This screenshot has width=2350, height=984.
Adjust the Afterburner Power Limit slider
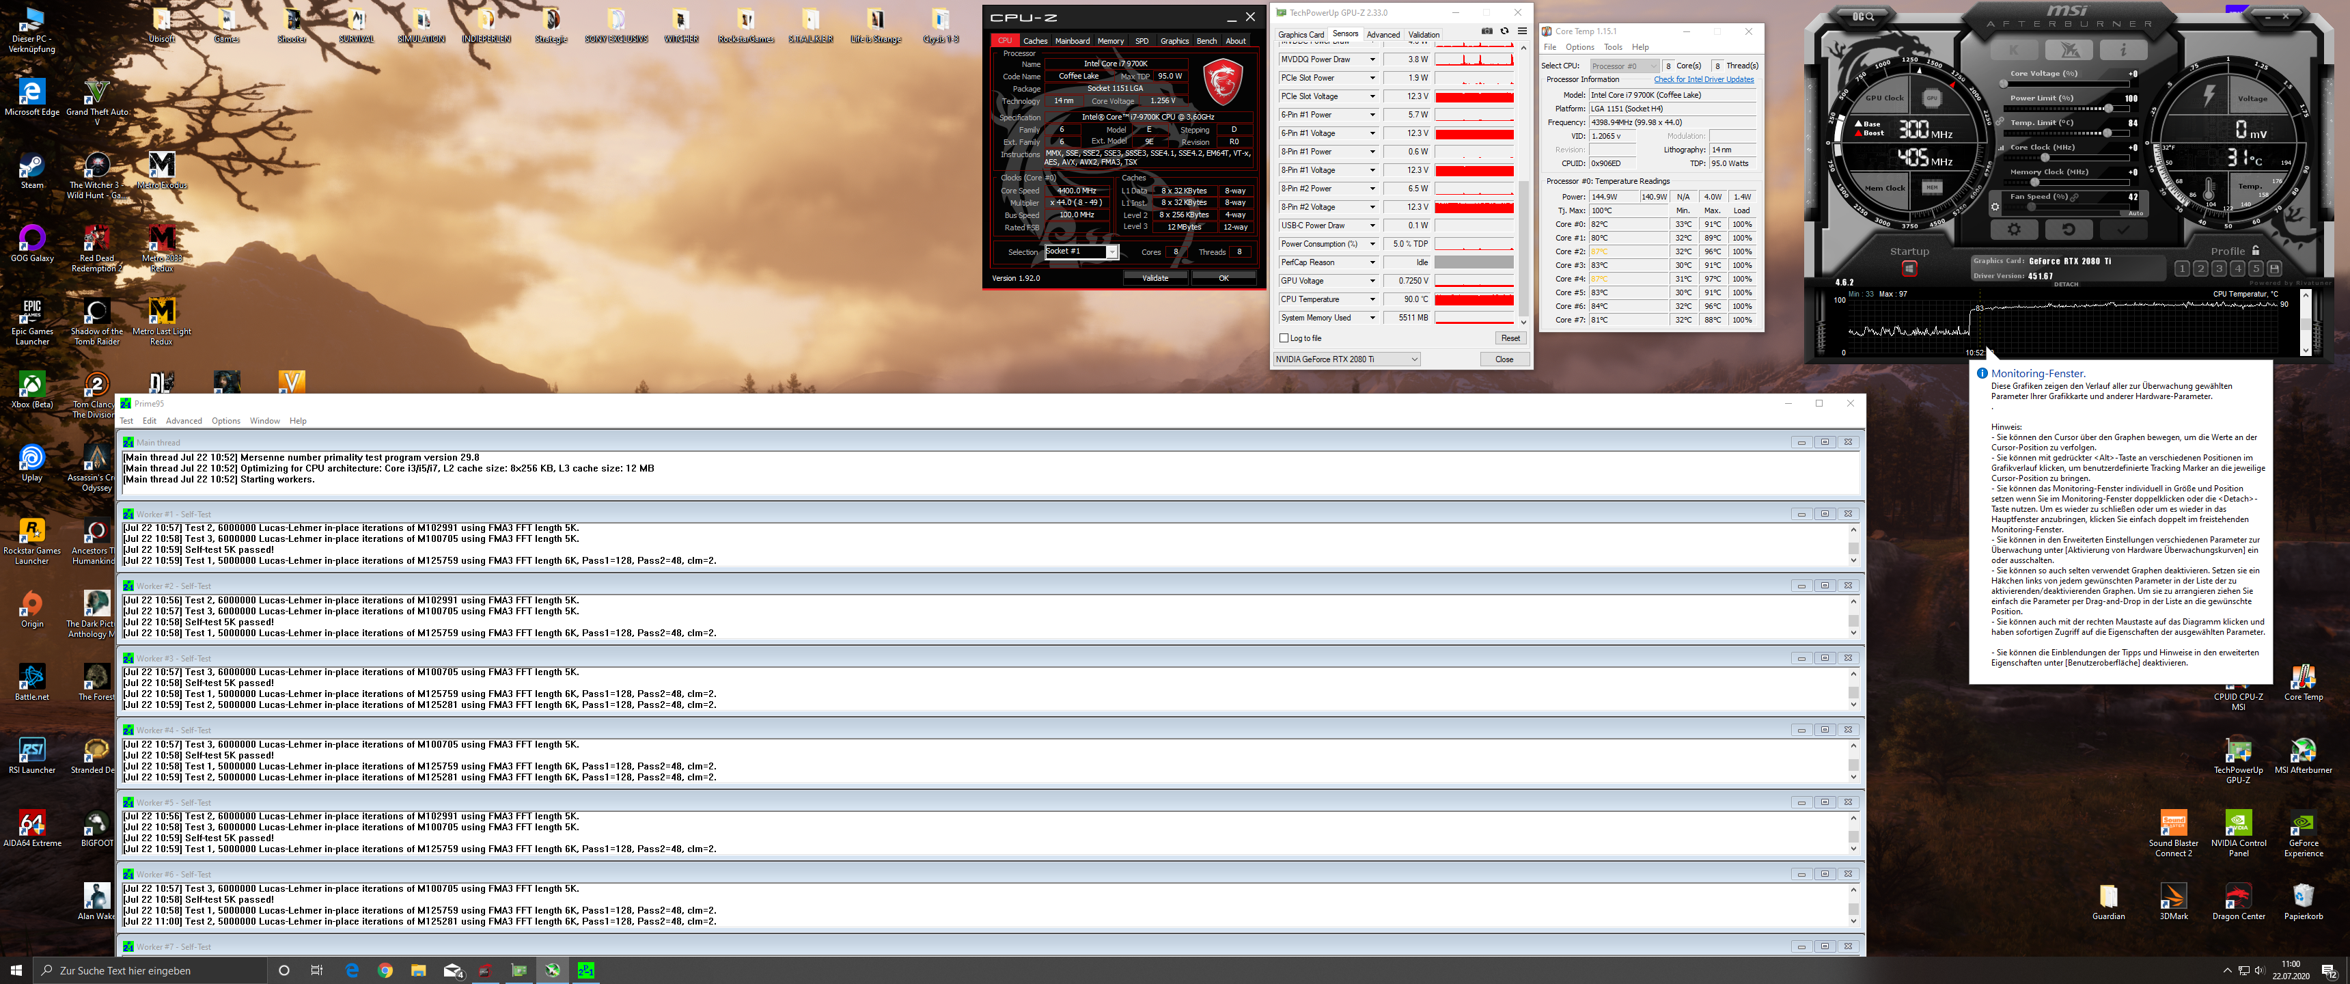coord(2108,109)
